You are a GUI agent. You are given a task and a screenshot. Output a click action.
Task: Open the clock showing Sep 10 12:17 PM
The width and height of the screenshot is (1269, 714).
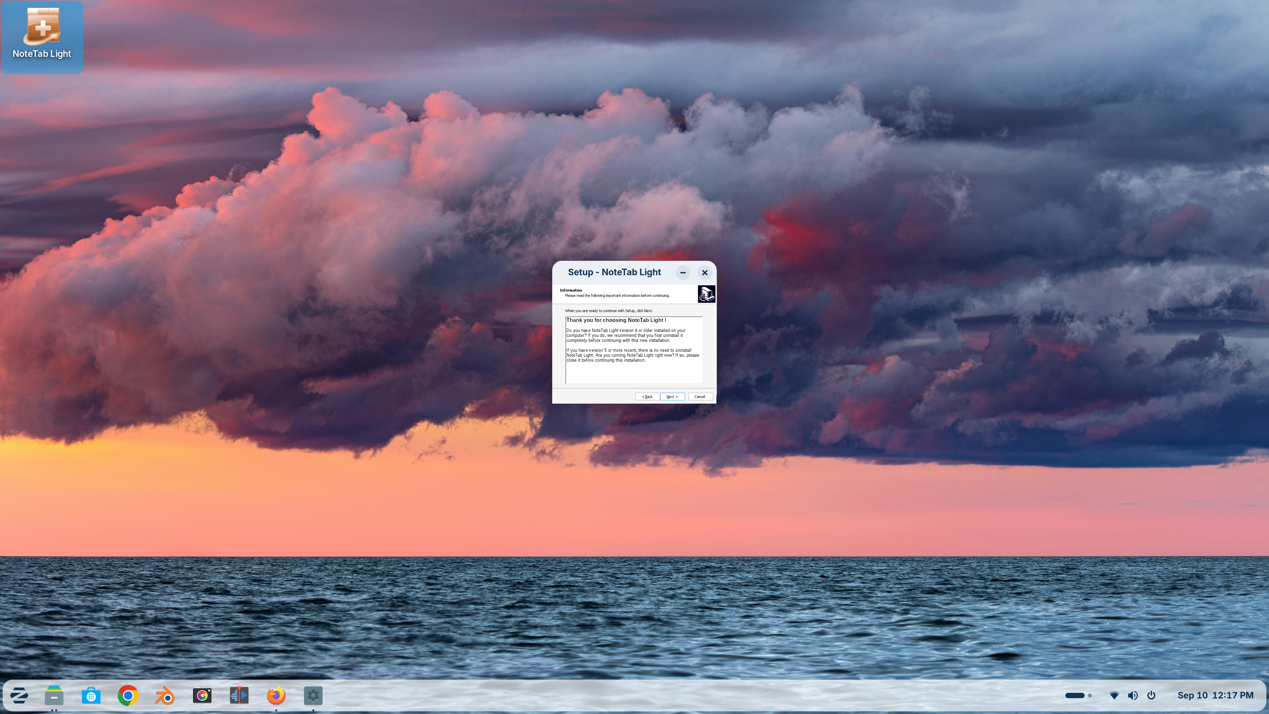(x=1215, y=695)
